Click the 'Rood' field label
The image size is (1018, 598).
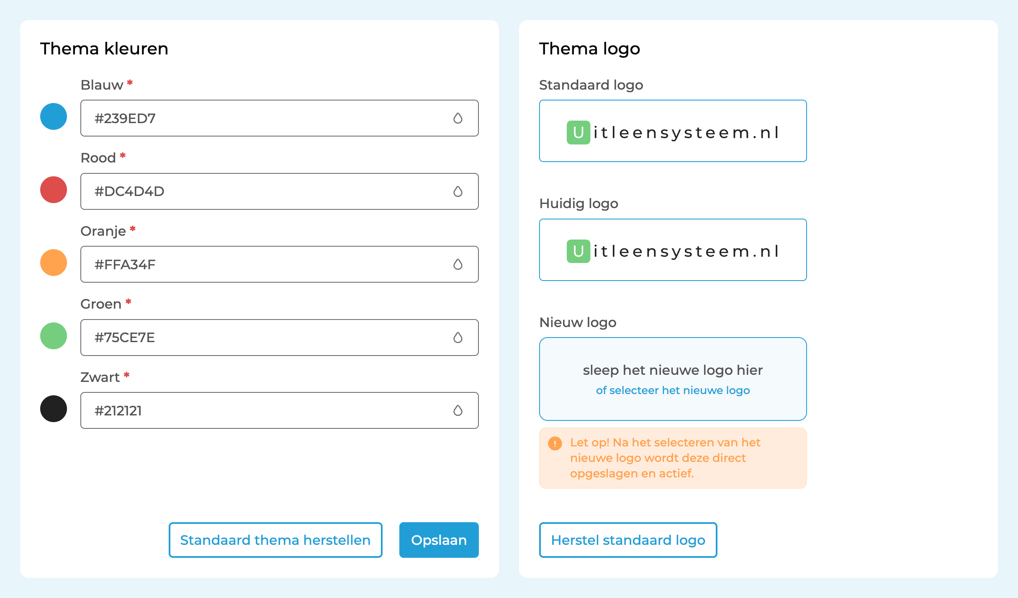tap(98, 158)
